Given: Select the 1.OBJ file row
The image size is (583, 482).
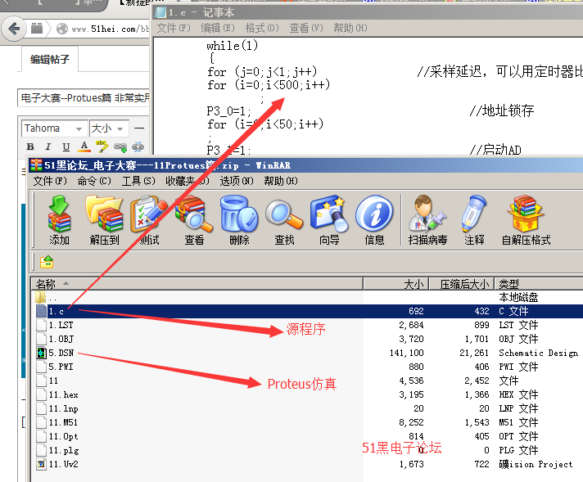Looking at the screenshot, I should coord(309,339).
